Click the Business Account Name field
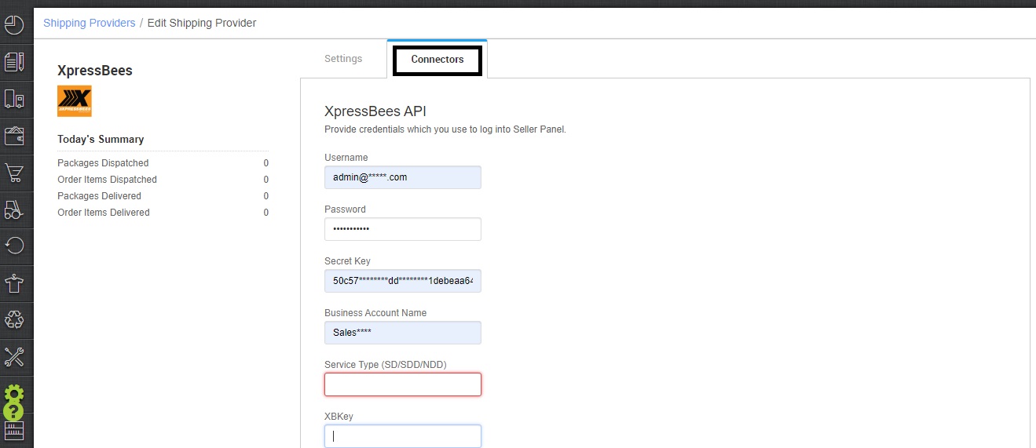 pyautogui.click(x=403, y=333)
